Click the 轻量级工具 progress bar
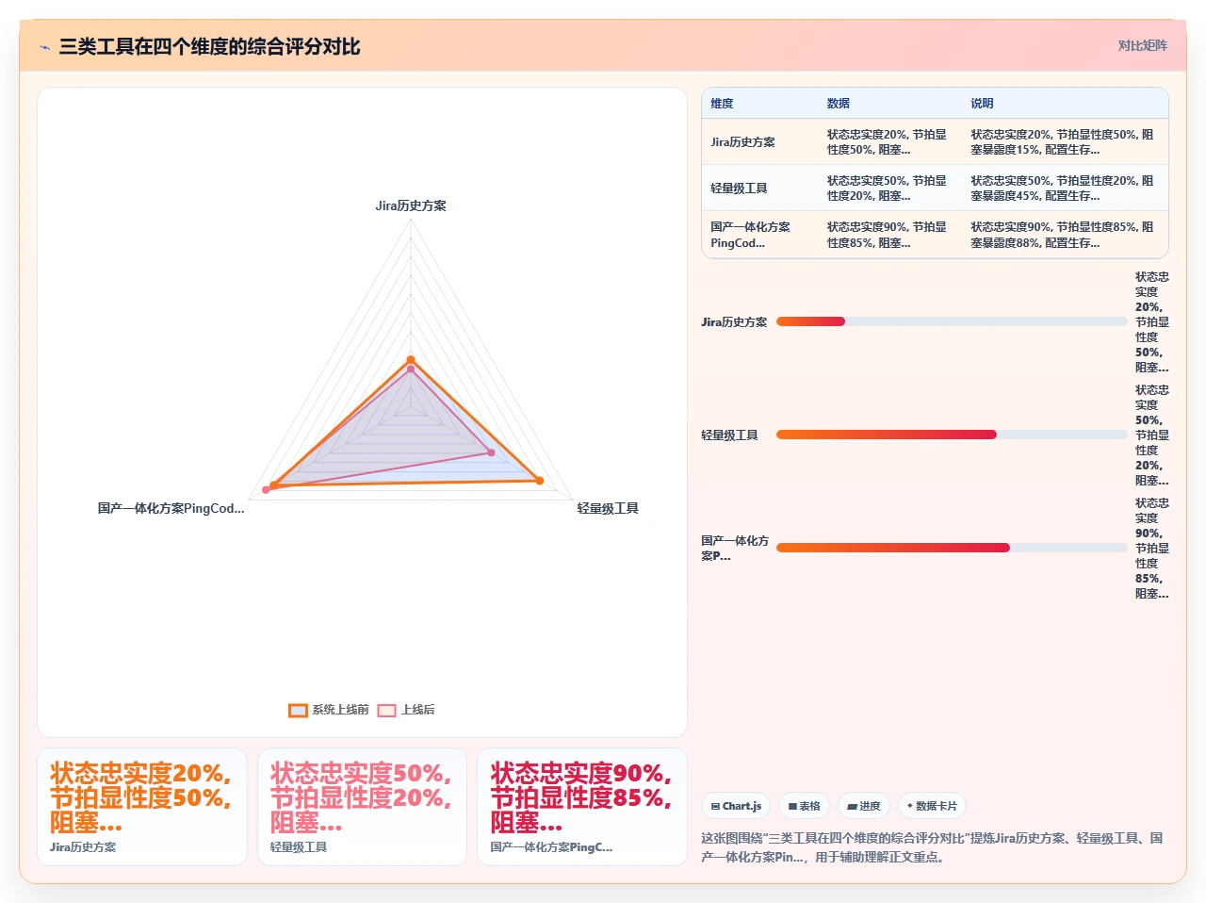Screen dimensions: 1206x903 (x=952, y=435)
